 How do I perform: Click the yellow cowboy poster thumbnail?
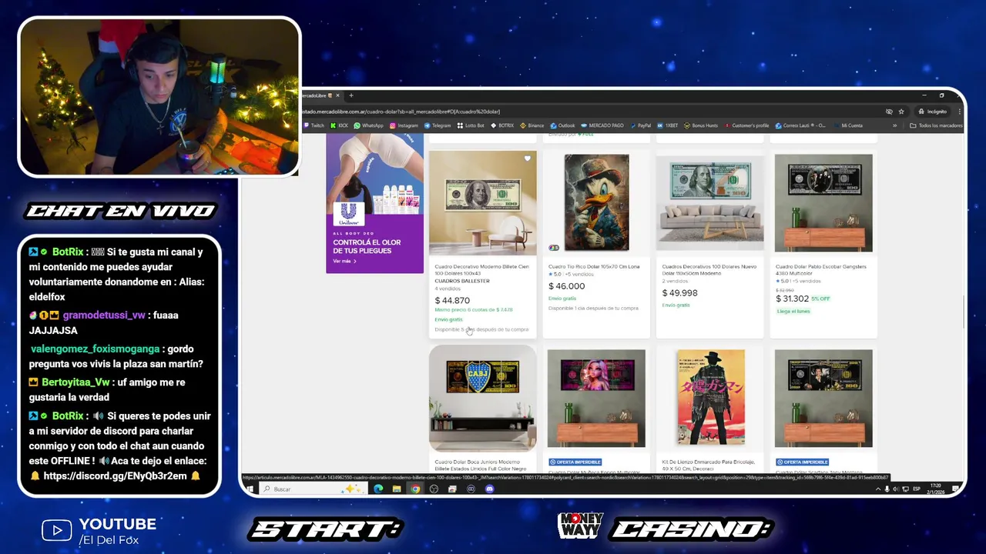point(711,397)
